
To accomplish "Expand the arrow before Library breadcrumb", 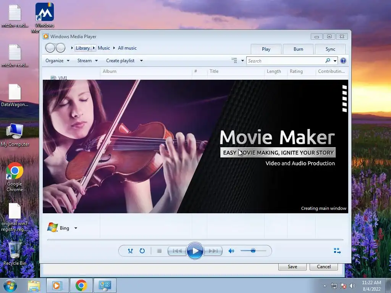I will point(72,48).
